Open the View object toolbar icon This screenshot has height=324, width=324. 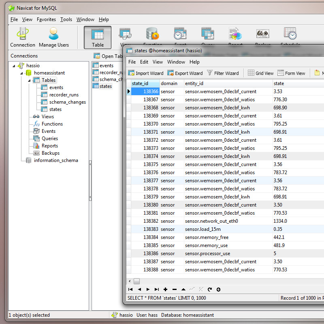coord(125,36)
